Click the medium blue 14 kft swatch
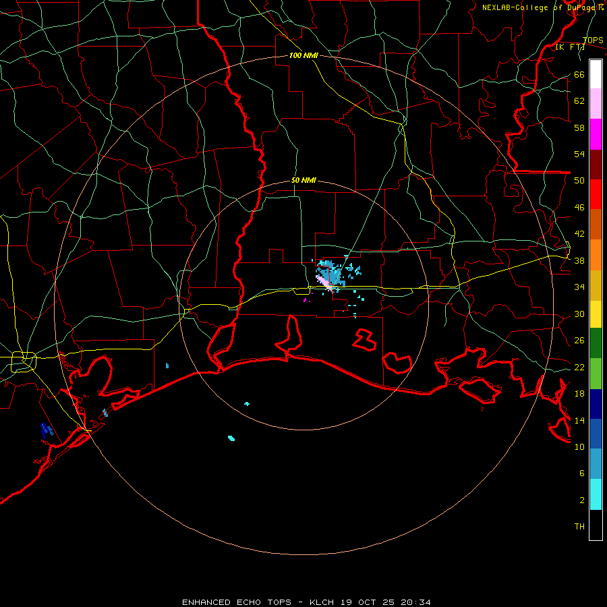 pyautogui.click(x=596, y=434)
